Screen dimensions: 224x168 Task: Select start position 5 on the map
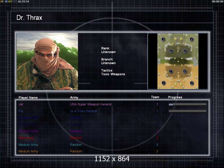pyautogui.click(x=185, y=51)
